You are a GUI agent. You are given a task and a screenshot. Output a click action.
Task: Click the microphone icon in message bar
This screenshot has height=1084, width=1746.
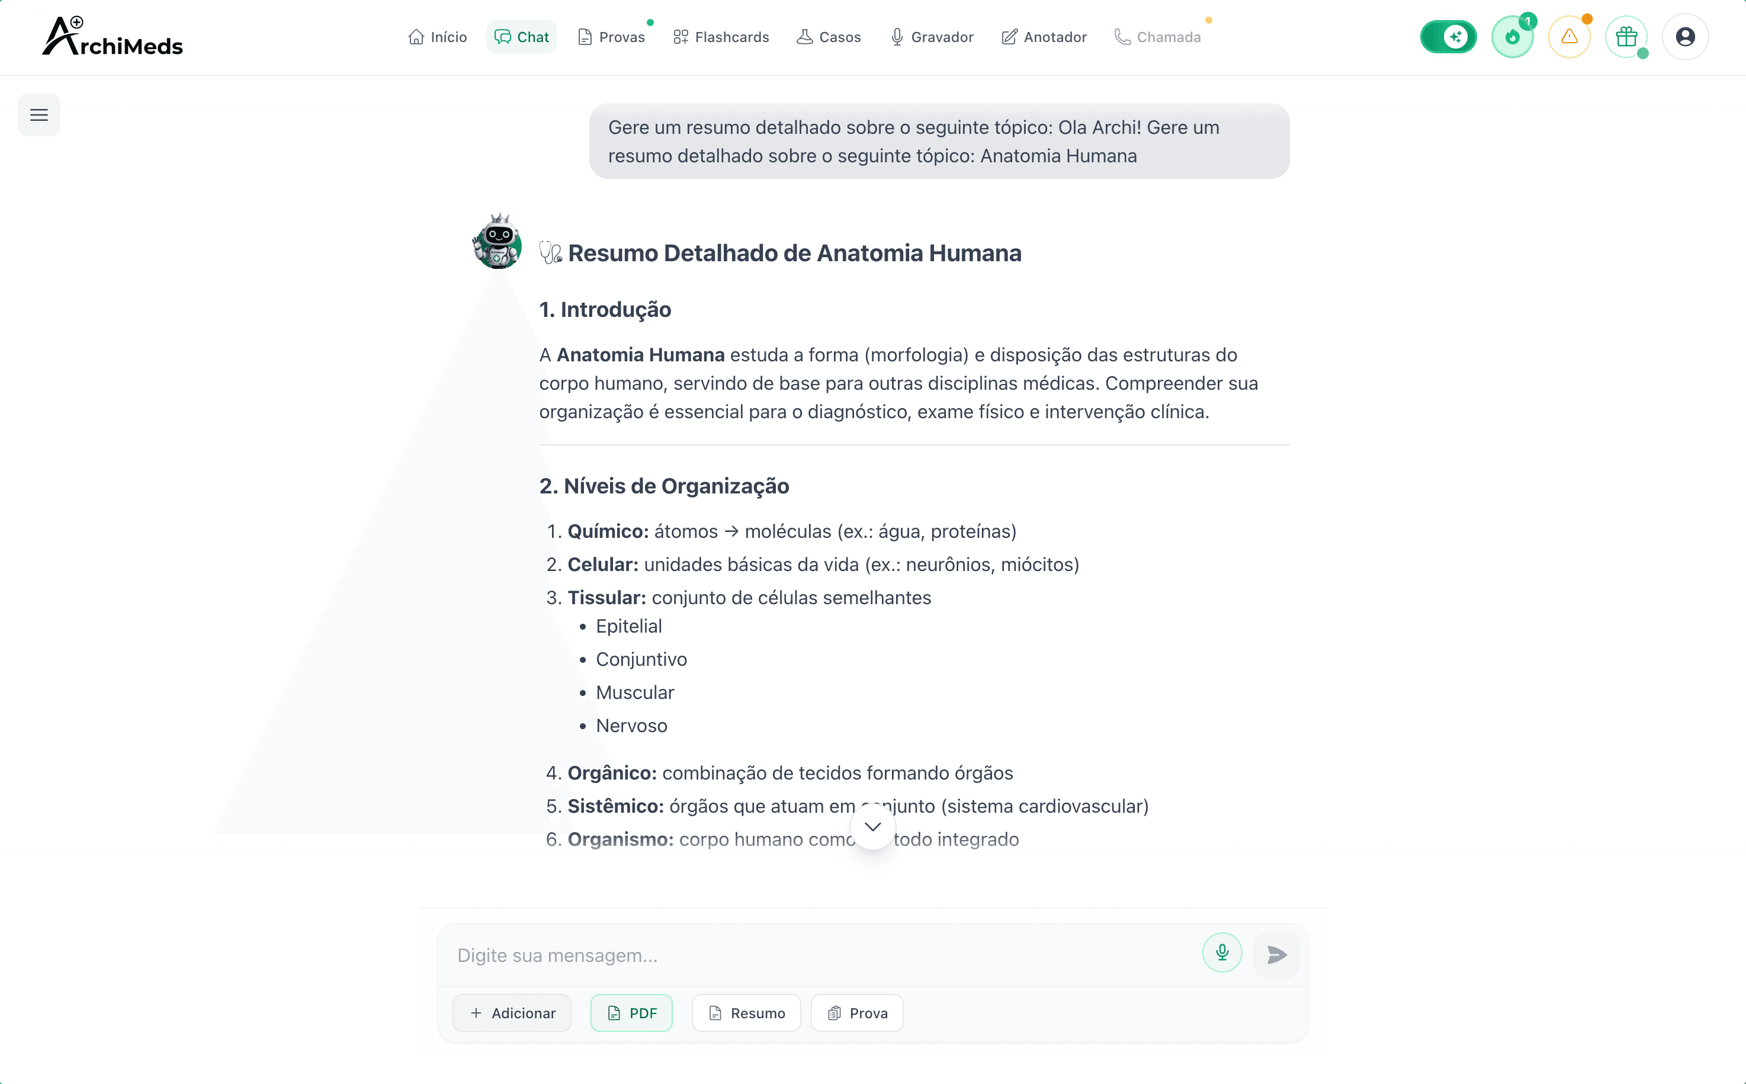(x=1221, y=953)
